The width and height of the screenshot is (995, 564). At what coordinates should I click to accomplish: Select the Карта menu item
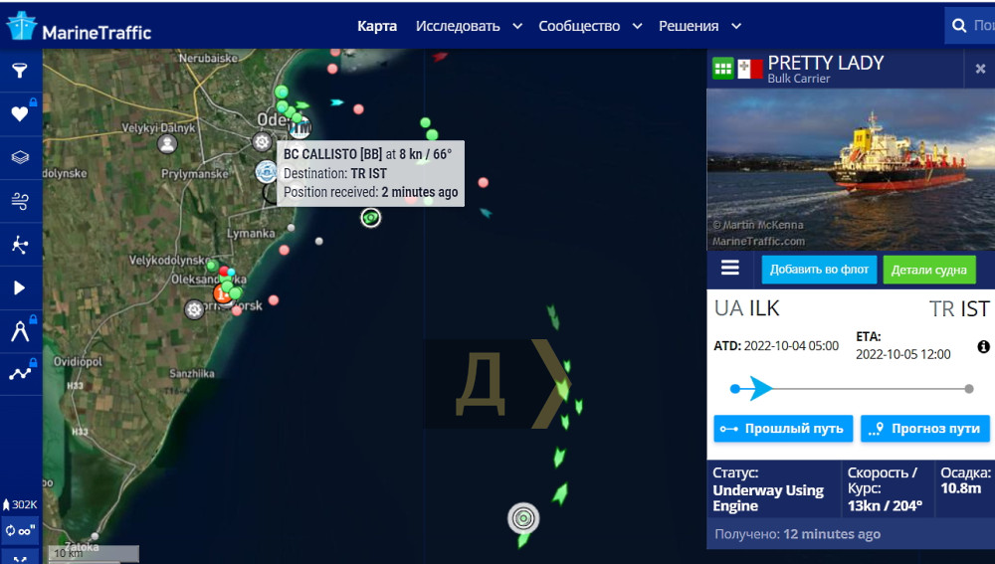377,26
